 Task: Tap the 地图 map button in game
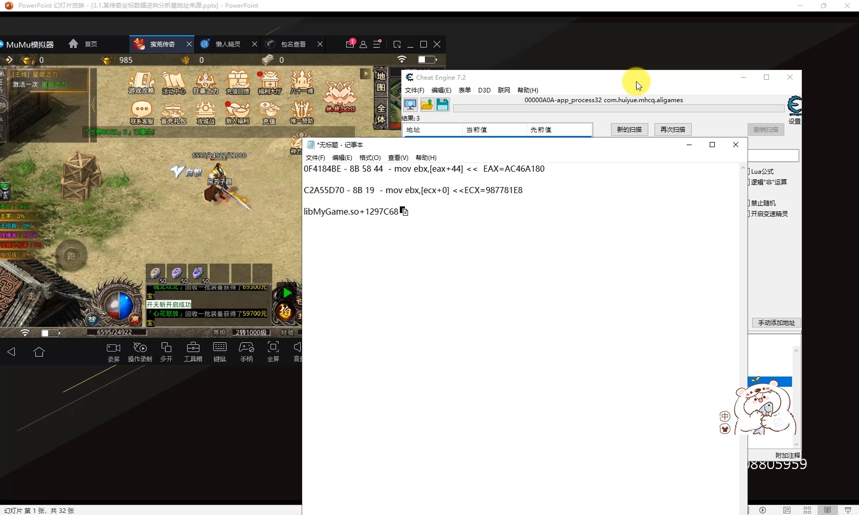coord(381,82)
